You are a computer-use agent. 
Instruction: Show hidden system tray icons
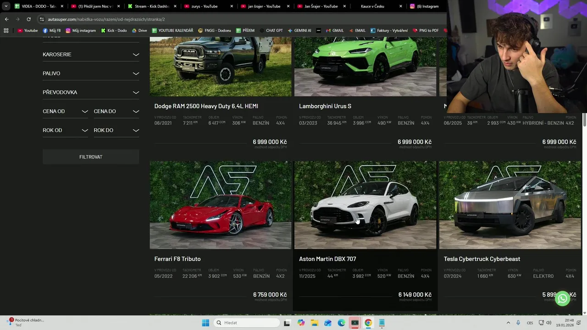pos(508,323)
